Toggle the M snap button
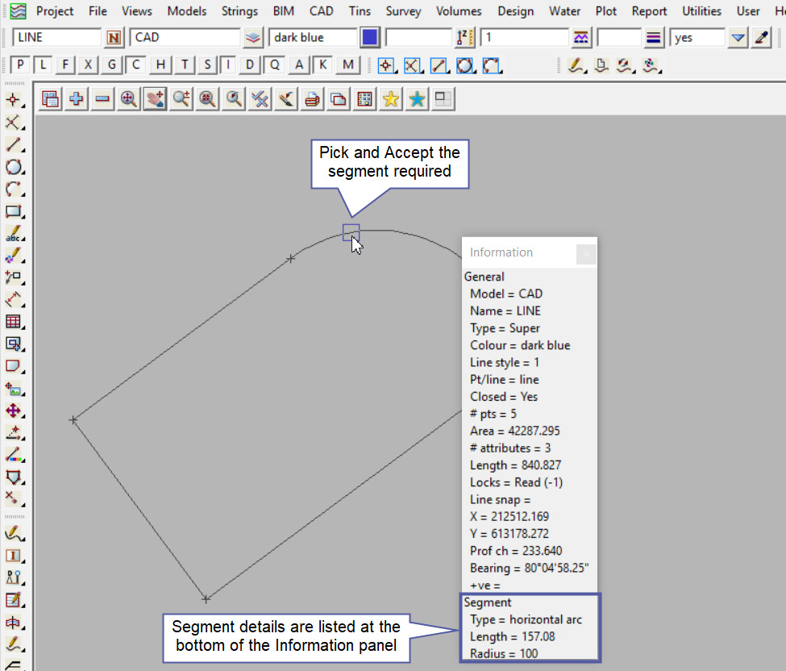 347,65
